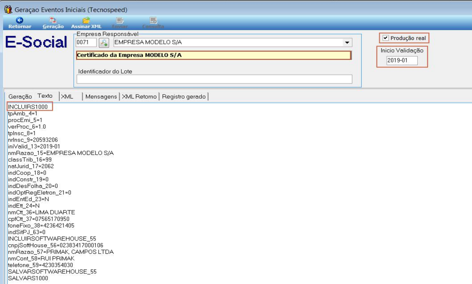The image size is (472, 284).
Task: Click the indEtt_24=N line
Action: point(24,206)
